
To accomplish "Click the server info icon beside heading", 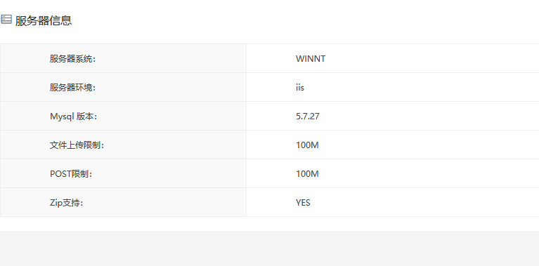I will [x=6, y=20].
